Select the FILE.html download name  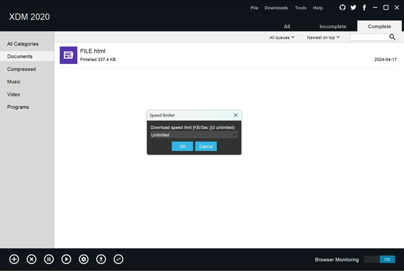pos(92,51)
